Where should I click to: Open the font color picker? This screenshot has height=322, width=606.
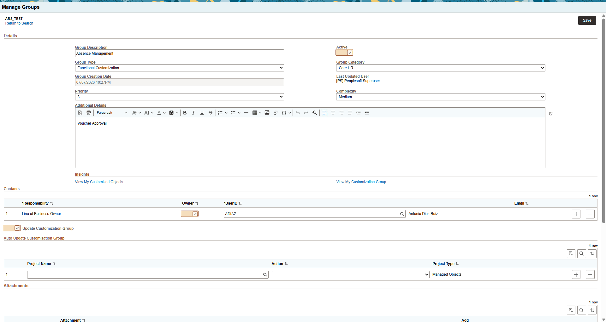click(161, 113)
